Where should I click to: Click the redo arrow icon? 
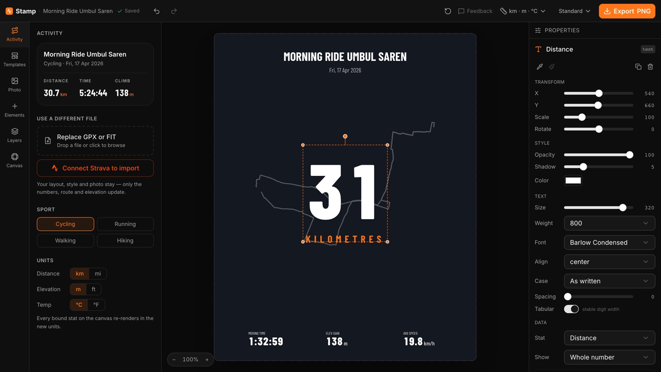point(174,11)
